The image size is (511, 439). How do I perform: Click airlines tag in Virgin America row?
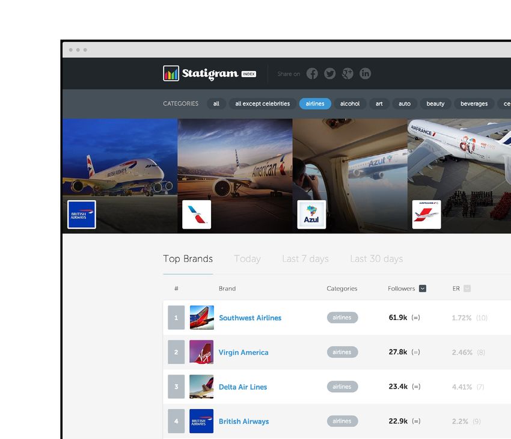342,352
